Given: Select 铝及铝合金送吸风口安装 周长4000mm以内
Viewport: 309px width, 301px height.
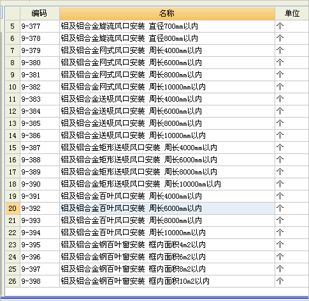Looking at the screenshot, I should 167,99.
